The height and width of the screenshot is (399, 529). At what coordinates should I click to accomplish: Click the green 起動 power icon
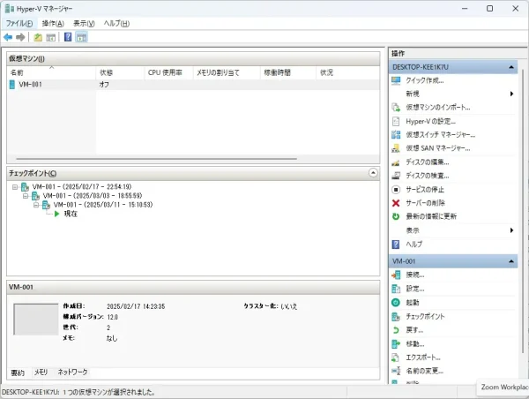[x=396, y=303]
